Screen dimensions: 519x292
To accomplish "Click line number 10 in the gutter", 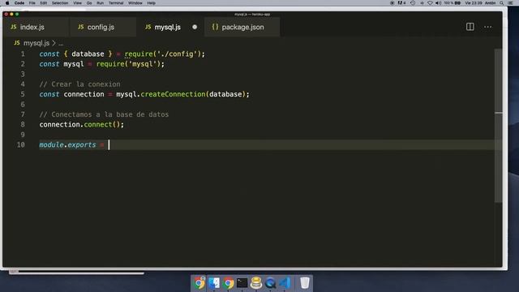I will pos(21,145).
